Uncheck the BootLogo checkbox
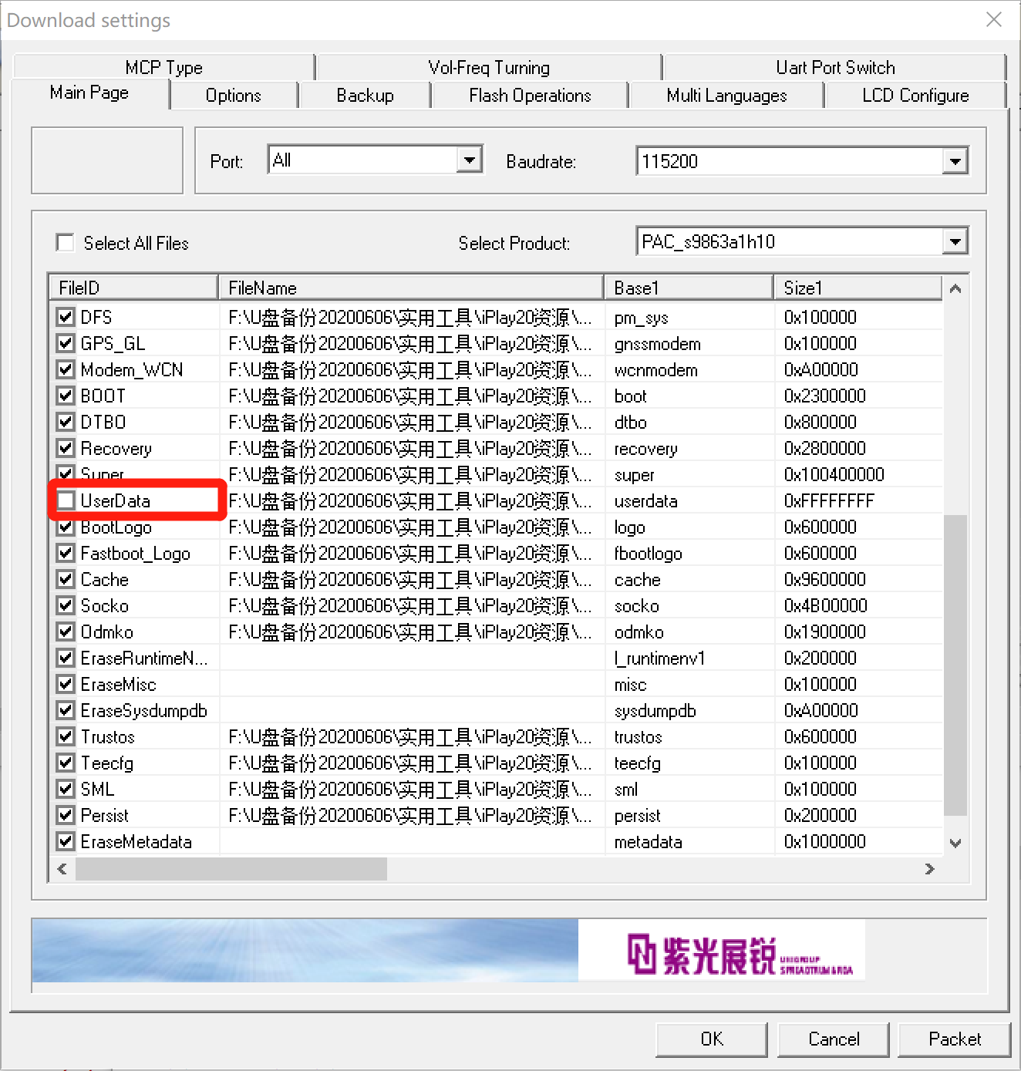The width and height of the screenshot is (1021, 1071). 66,528
